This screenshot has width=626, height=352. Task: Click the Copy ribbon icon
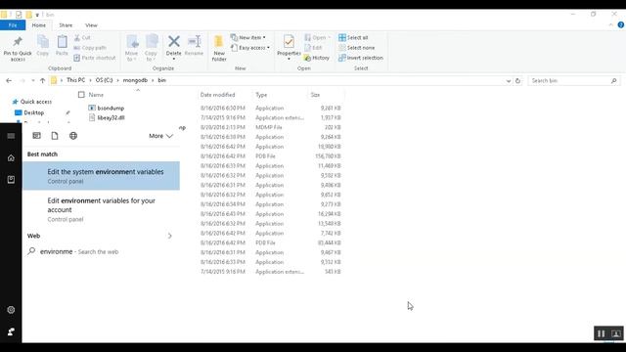43,41
